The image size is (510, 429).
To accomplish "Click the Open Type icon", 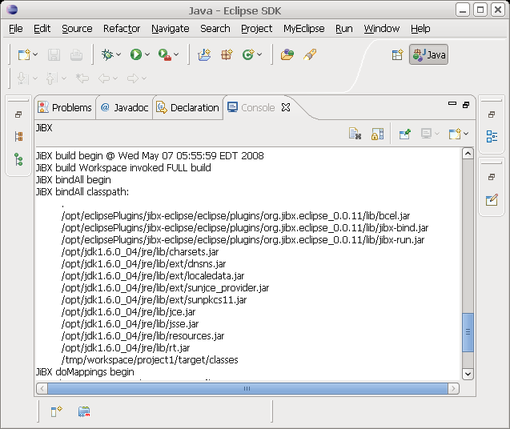I will point(287,54).
